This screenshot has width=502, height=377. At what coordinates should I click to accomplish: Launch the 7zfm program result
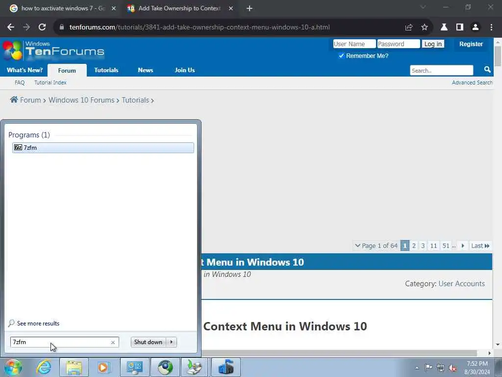coord(103,147)
